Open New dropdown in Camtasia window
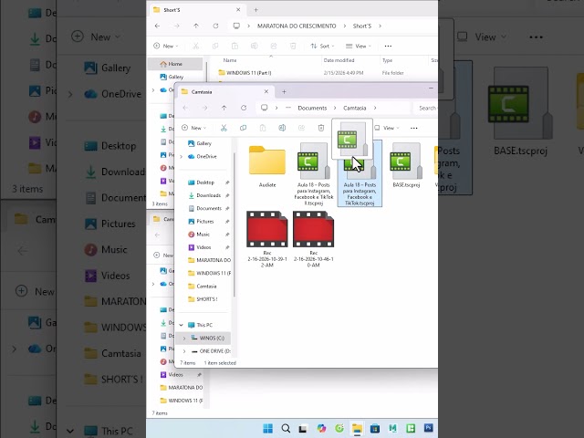 click(x=193, y=128)
